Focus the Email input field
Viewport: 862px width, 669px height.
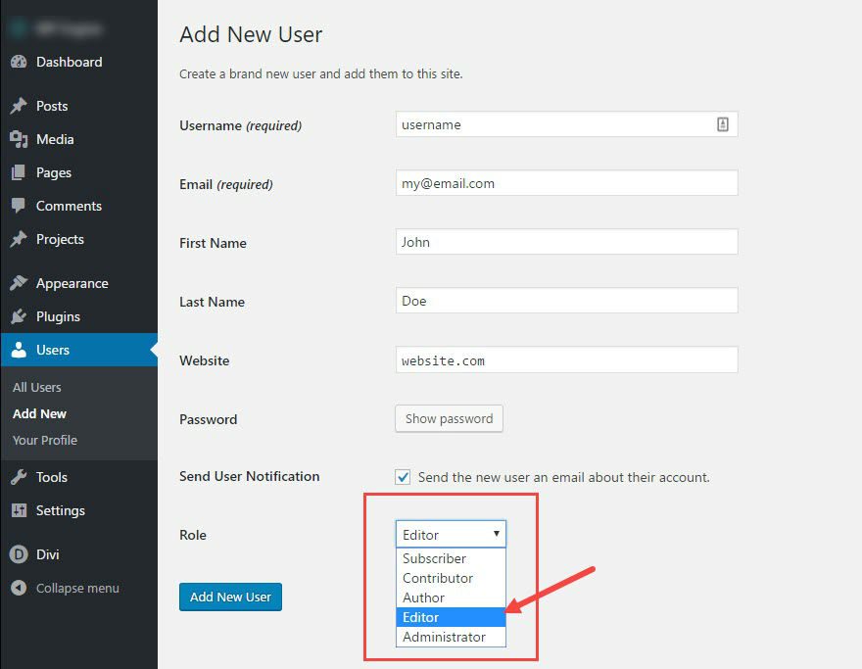point(566,183)
